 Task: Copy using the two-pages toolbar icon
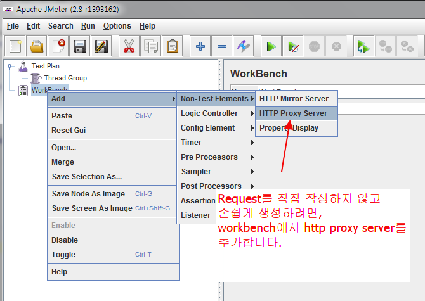tap(151, 46)
